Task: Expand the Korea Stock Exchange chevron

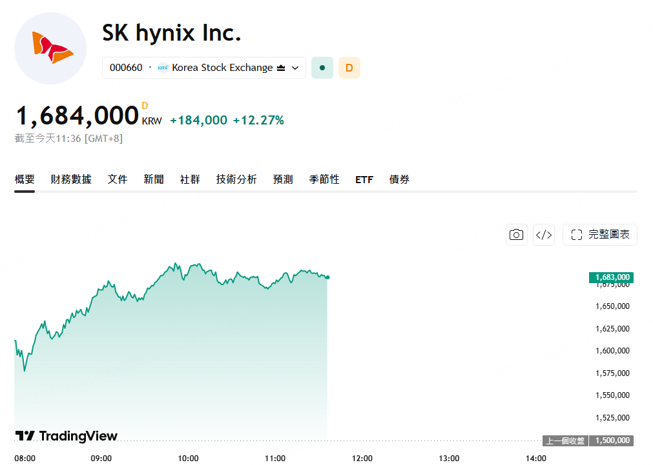Action: click(x=295, y=68)
